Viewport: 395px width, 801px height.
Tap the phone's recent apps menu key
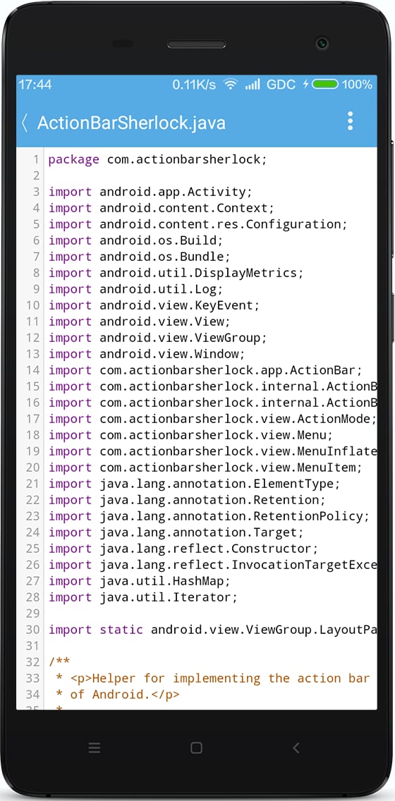[x=95, y=748]
